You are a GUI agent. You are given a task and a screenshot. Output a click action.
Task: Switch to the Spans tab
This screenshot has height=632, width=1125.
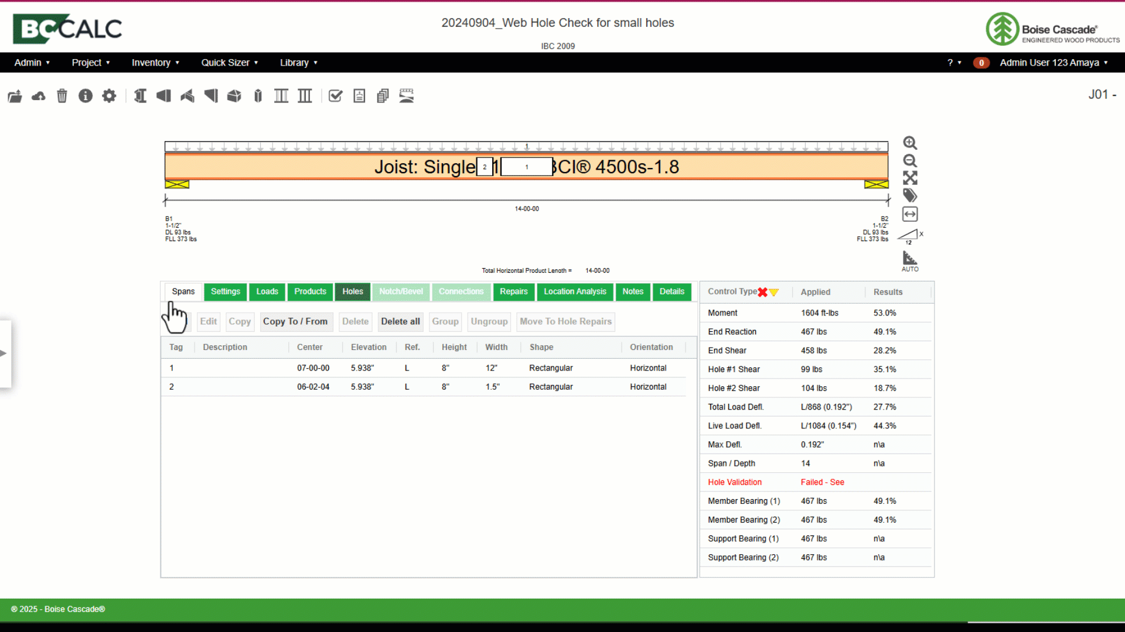[183, 291]
